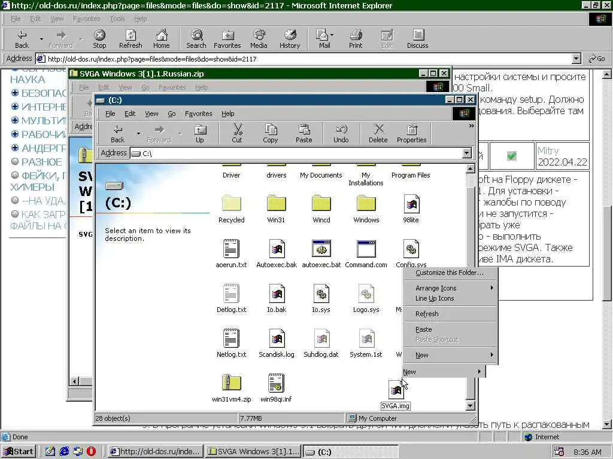Open the File menu in C: window
Image resolution: width=613 pixels, height=459 pixels.
tap(110, 114)
